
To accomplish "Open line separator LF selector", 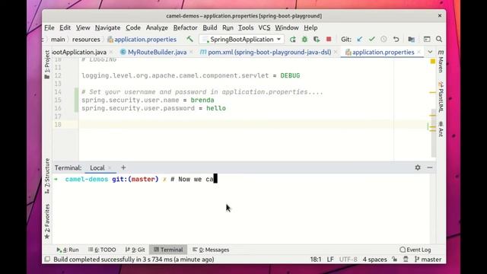I will [330, 260].
